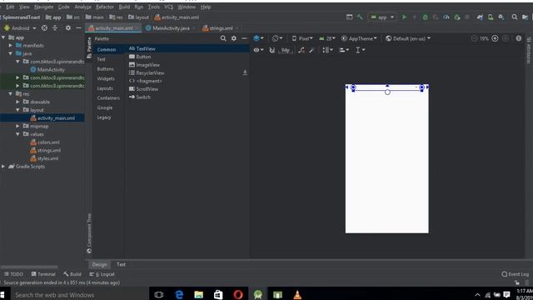
Task: Toggle autoconnect magnet icon
Action: [x=272, y=50]
